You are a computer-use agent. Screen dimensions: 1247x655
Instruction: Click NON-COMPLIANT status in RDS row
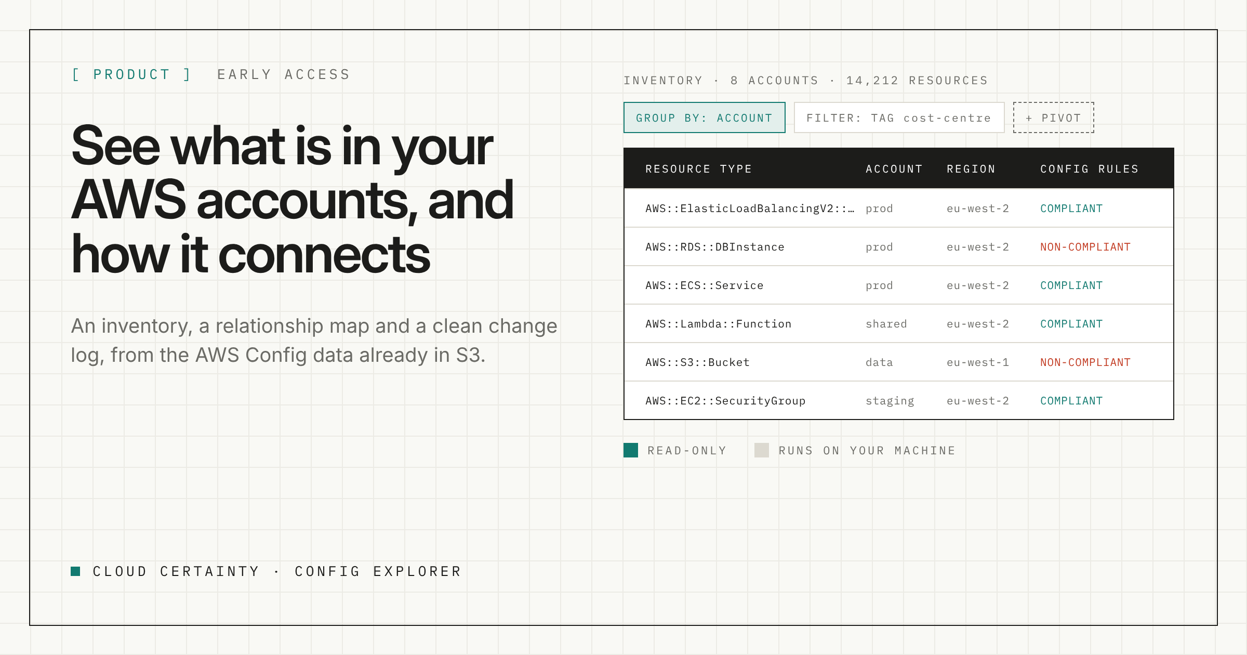tap(1085, 247)
